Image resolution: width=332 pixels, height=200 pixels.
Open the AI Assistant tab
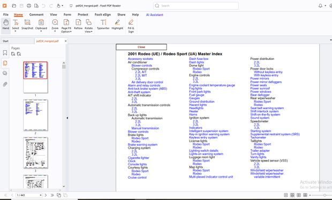click(x=155, y=15)
